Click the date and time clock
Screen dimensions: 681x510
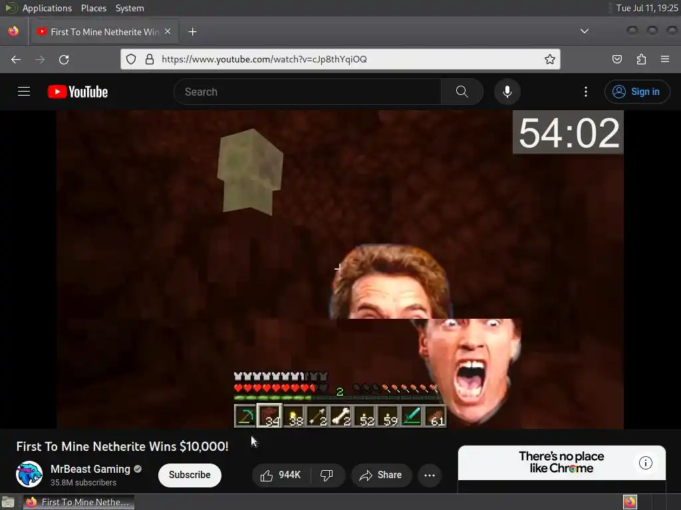[x=646, y=8]
